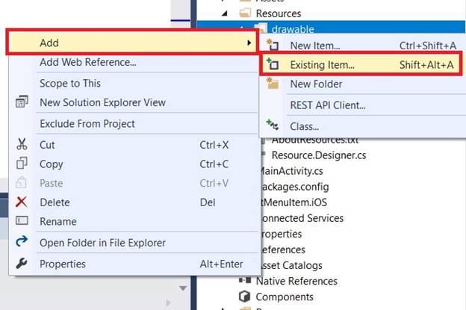Select Resource.Designer.cs file

[319, 155]
